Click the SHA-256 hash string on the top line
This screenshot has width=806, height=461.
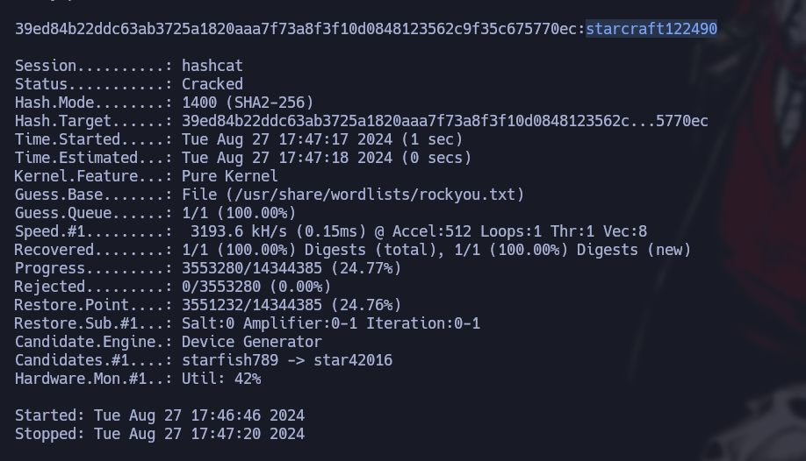[x=298, y=29]
